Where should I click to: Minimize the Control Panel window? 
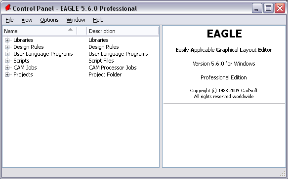point(257,8)
